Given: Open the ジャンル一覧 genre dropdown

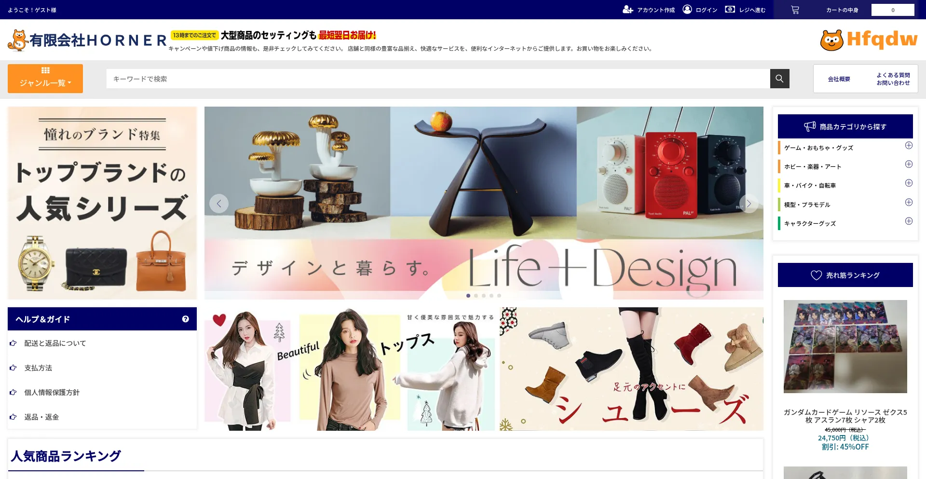Looking at the screenshot, I should pyautogui.click(x=45, y=79).
